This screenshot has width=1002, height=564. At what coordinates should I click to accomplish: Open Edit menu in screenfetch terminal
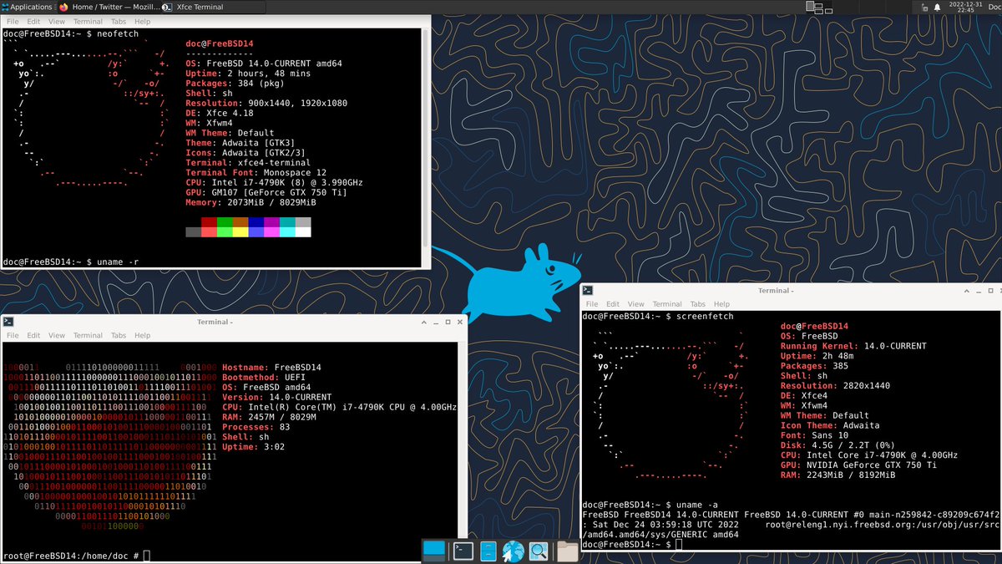pyautogui.click(x=613, y=304)
